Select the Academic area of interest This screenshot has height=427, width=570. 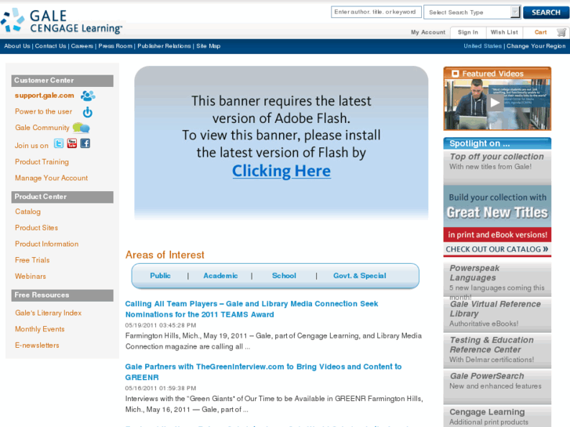tap(220, 276)
